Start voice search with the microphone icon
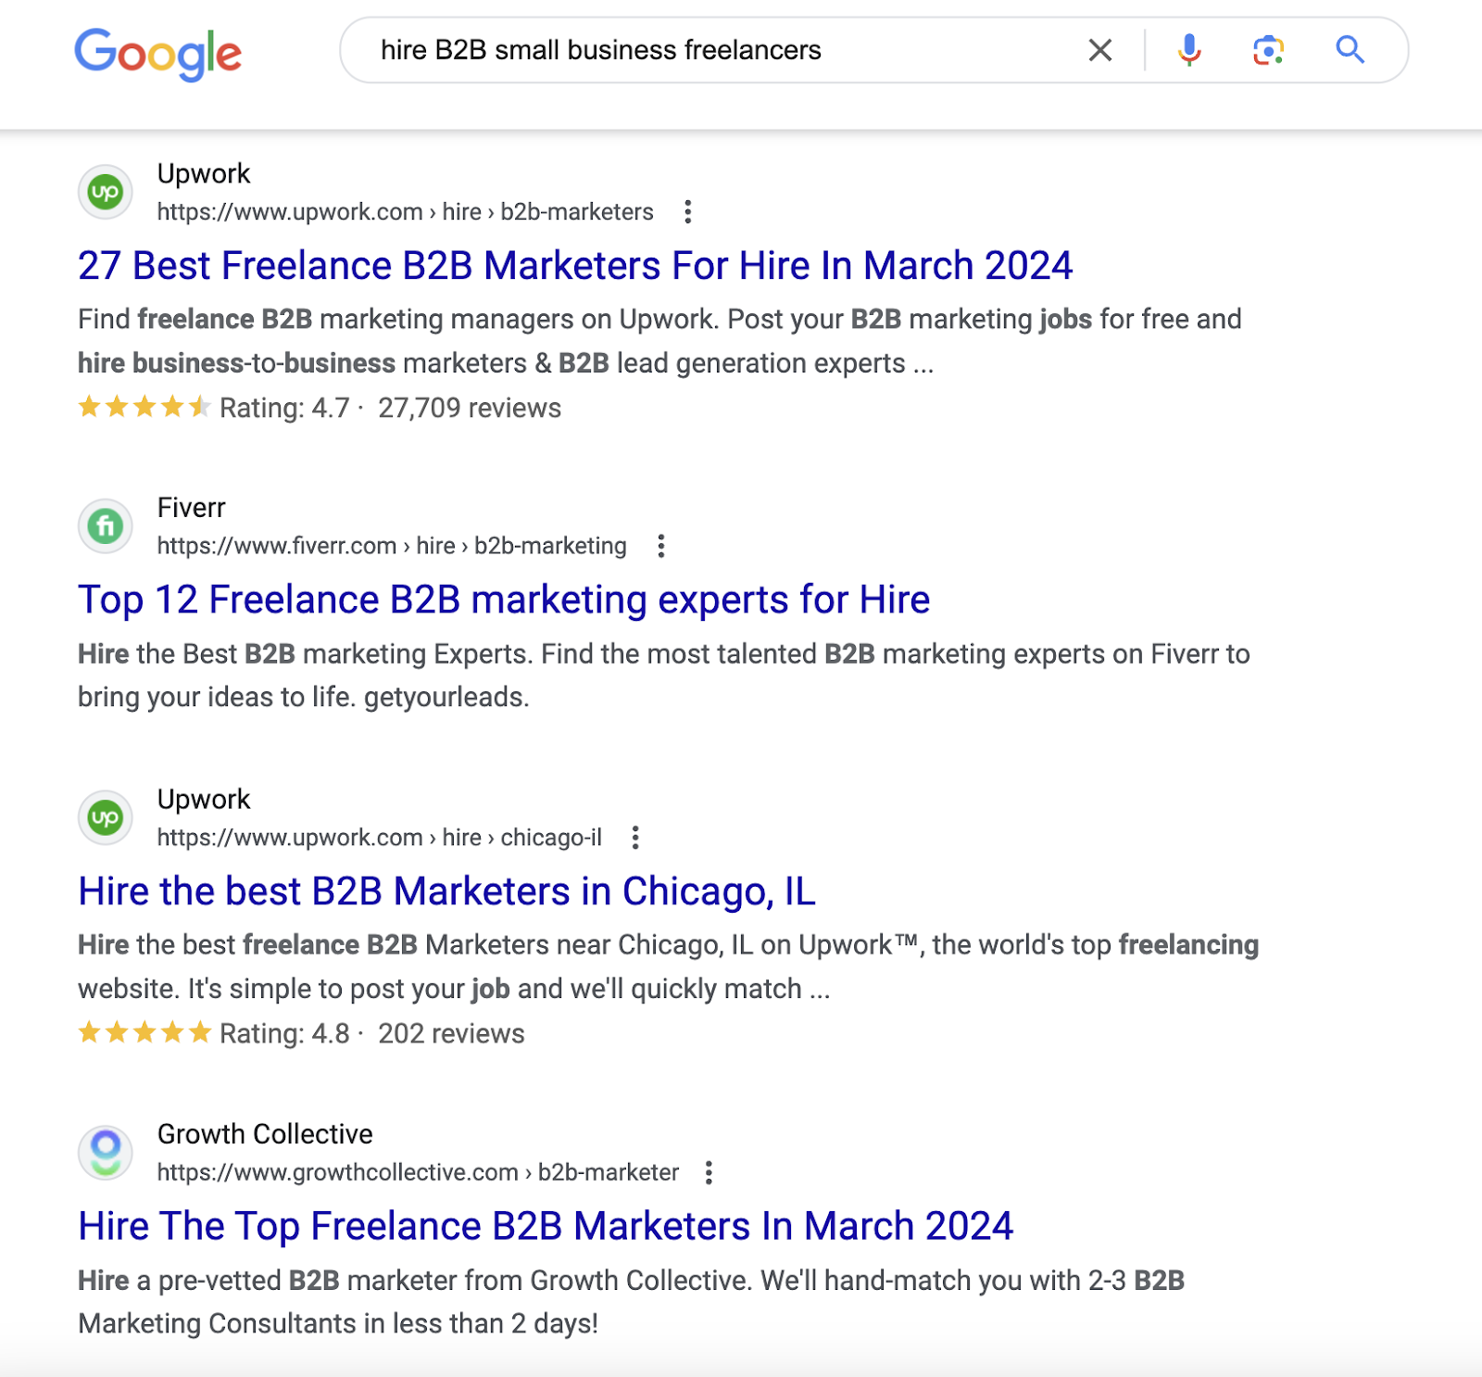This screenshot has width=1482, height=1377. (x=1189, y=51)
